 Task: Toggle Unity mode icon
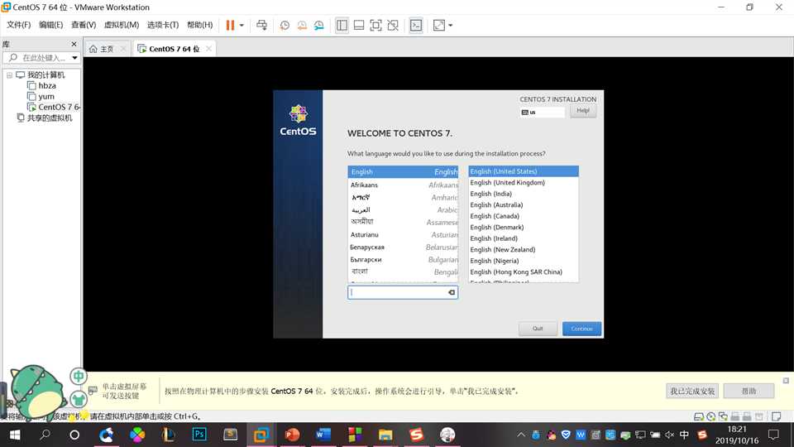click(x=393, y=26)
